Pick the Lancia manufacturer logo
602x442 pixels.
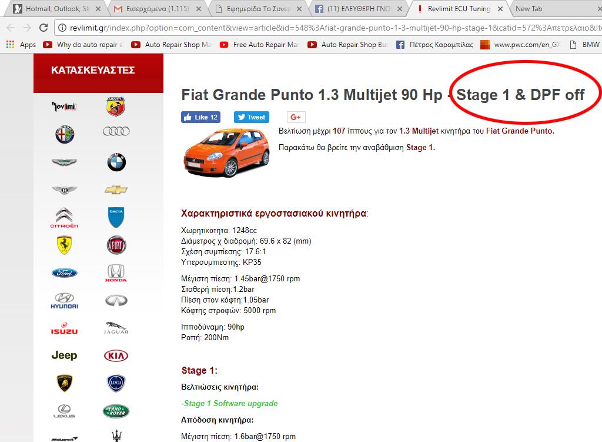[116, 383]
